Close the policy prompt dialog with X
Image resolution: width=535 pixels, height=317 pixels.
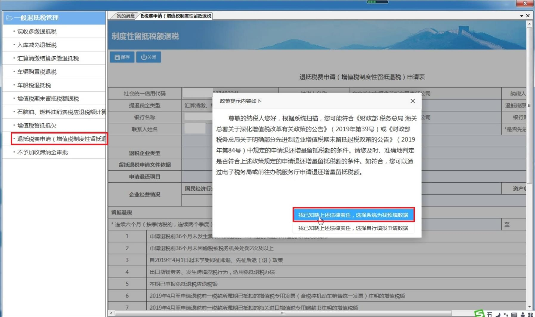412,101
